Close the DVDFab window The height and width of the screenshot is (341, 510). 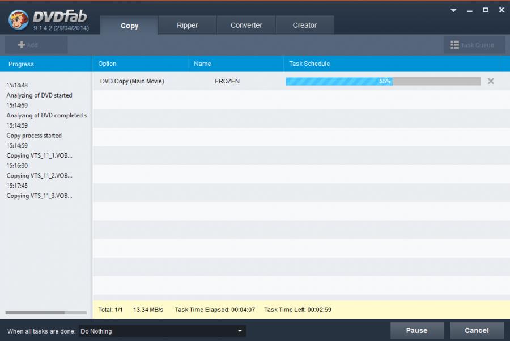click(501, 10)
